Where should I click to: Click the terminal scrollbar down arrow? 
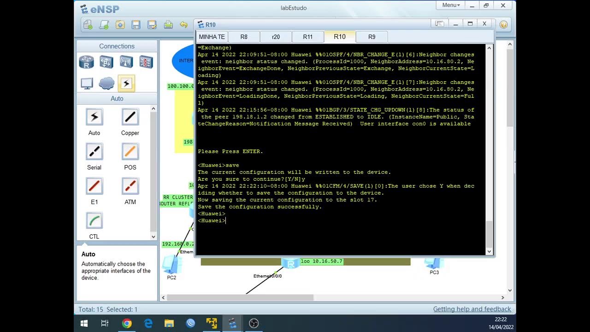click(489, 251)
